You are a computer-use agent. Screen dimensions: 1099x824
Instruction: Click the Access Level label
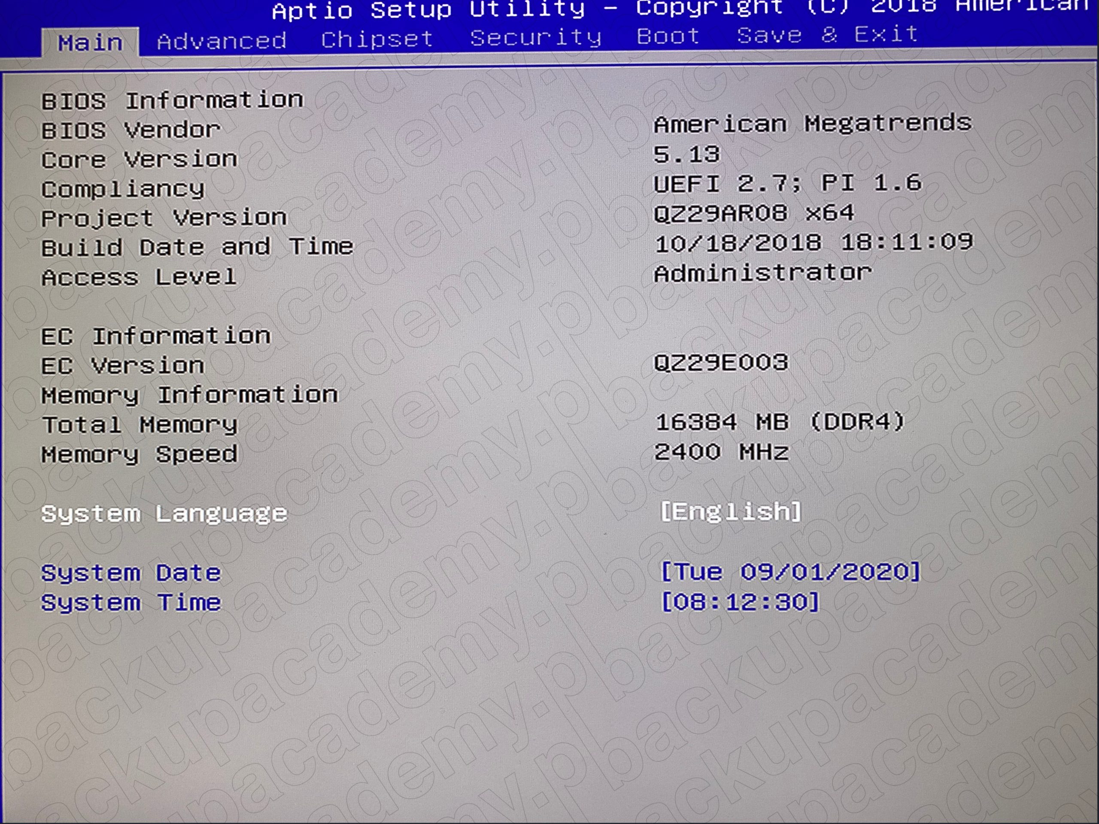[x=140, y=277]
